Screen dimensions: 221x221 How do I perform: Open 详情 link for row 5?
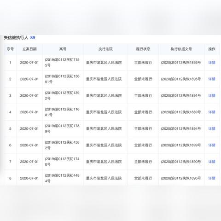tap(212, 128)
